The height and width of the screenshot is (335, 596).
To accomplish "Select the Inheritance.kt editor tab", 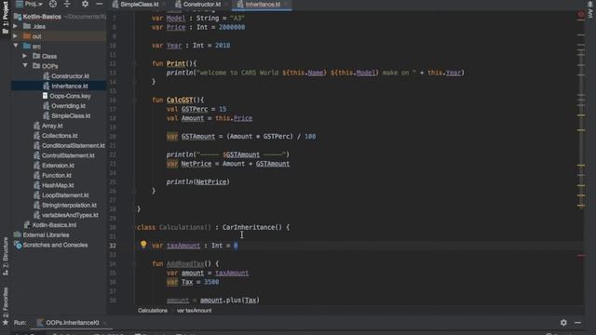I will point(263,4).
